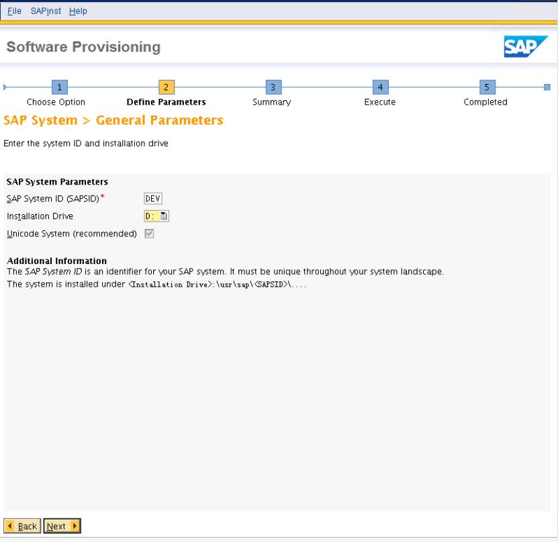This screenshot has width=558, height=542.
Task: Go Back to the previous step
Action: pos(22,526)
